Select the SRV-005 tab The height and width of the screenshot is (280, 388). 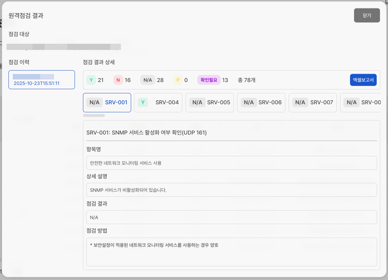(210, 102)
